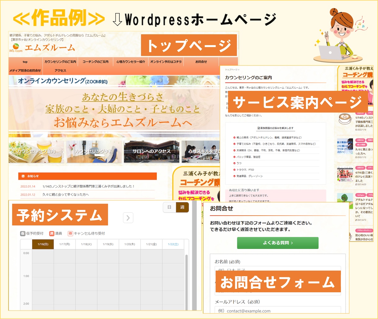Image resolution: width=378 pixels, height=319 pixels.
Task: Click the check icon beside トラウマ、PTSD
Action: (235, 170)
